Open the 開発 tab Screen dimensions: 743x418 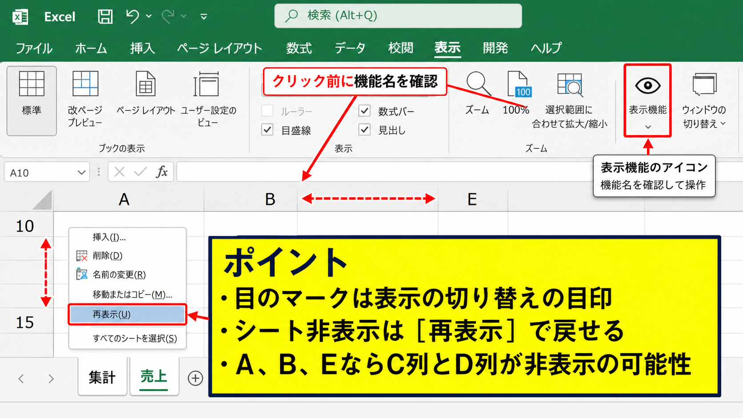(495, 48)
